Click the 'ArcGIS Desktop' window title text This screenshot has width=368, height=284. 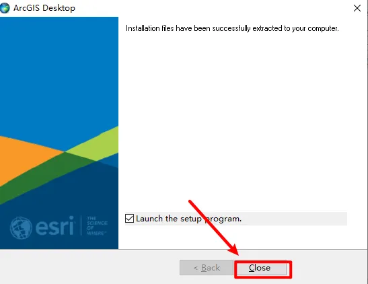[x=44, y=8]
